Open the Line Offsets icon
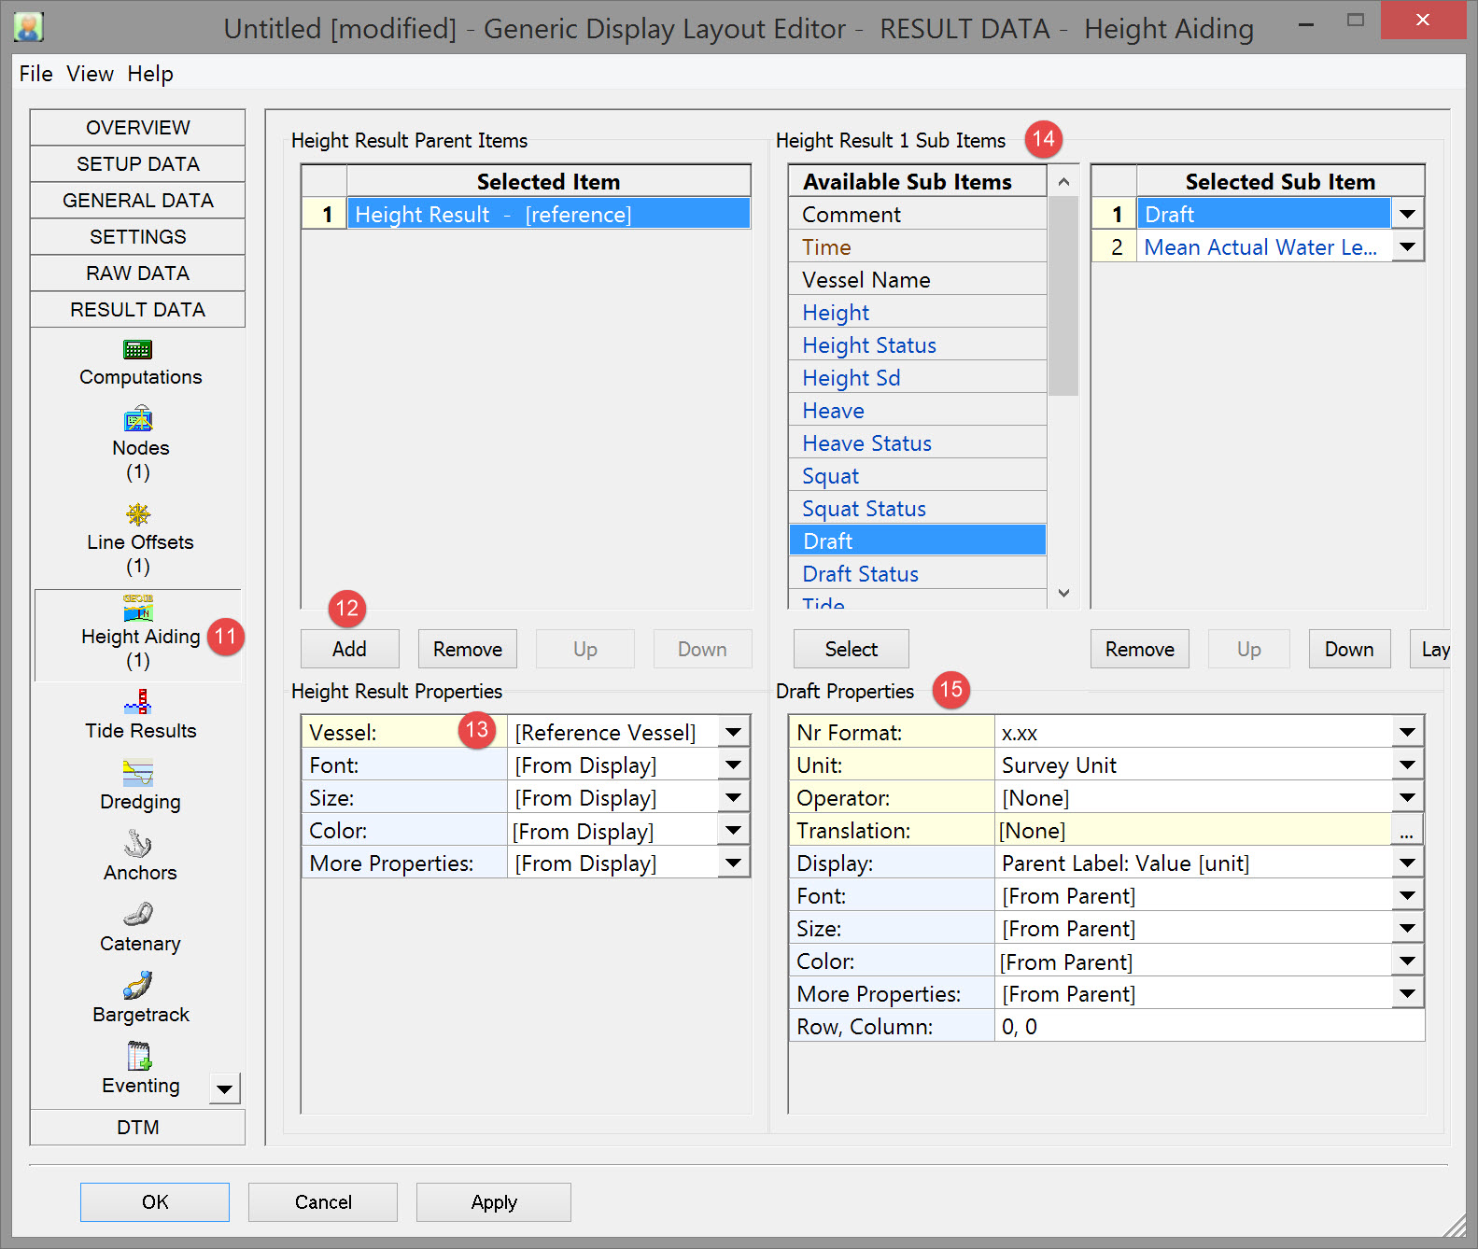The image size is (1478, 1249). [138, 514]
